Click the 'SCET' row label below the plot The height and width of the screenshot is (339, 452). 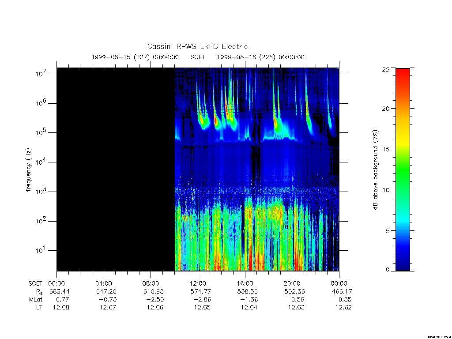click(x=35, y=284)
